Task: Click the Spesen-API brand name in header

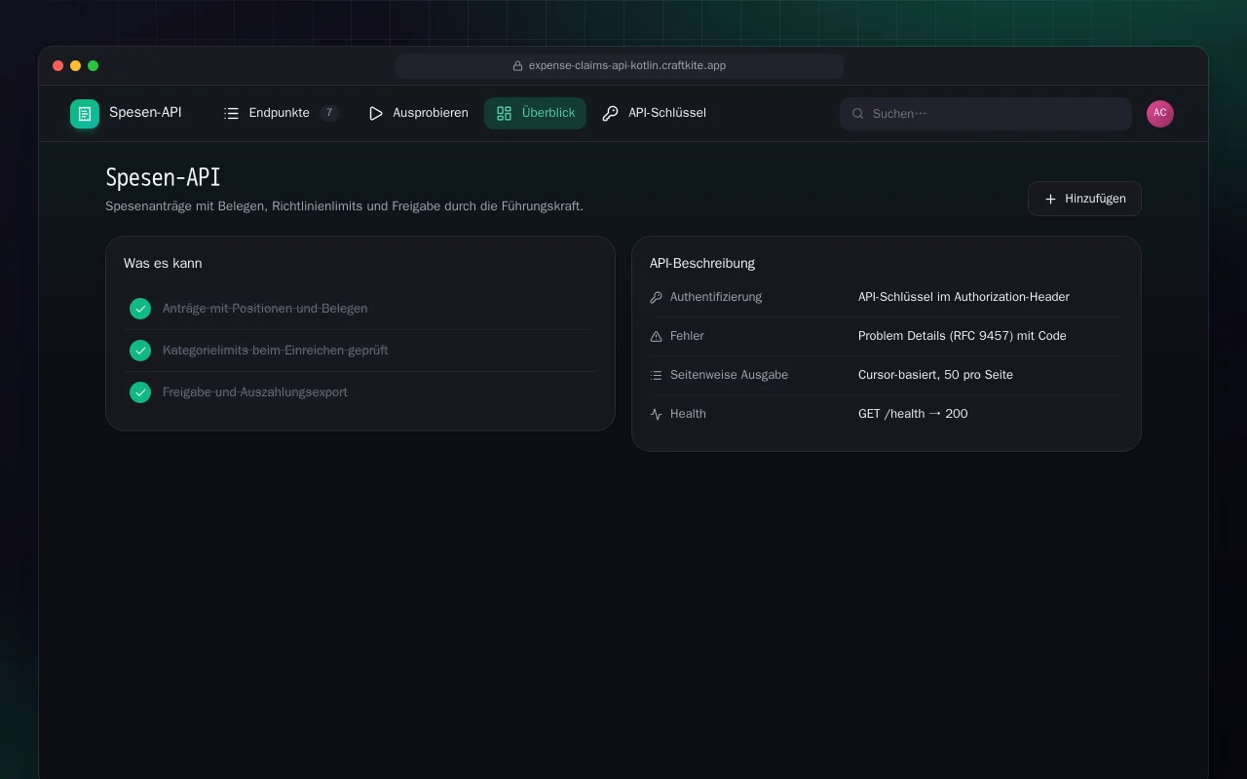Action: coord(145,113)
